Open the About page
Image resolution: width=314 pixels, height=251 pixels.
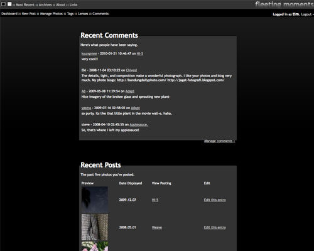61,4
